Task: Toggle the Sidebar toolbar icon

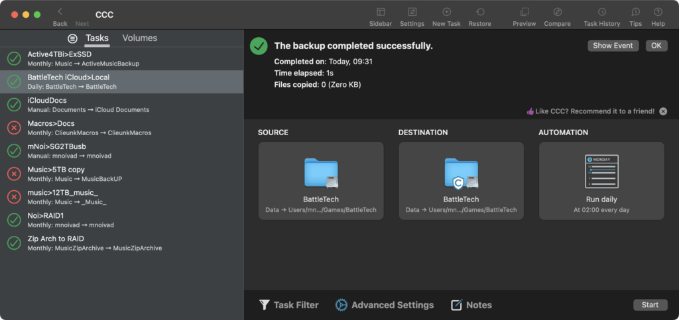Action: pyautogui.click(x=380, y=13)
